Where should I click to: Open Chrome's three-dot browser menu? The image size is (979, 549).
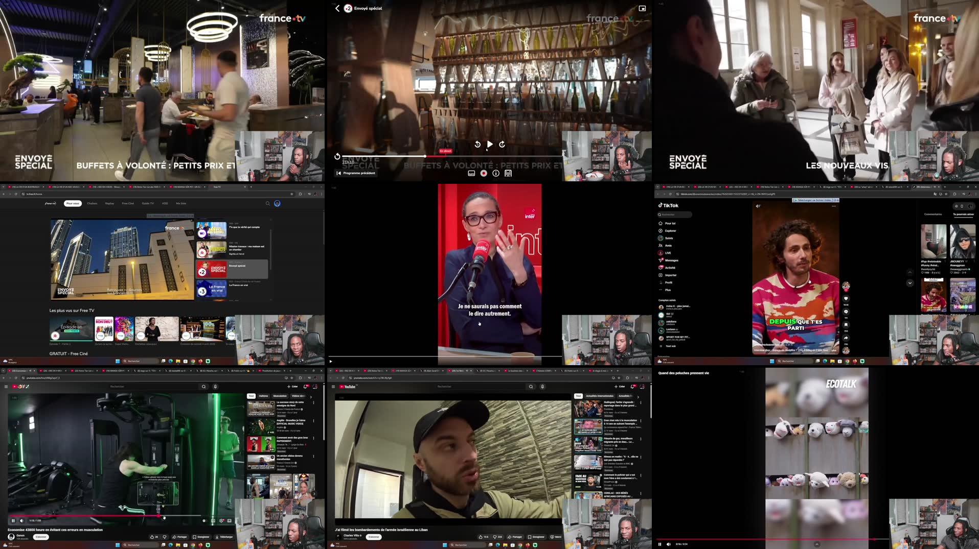[321, 194]
